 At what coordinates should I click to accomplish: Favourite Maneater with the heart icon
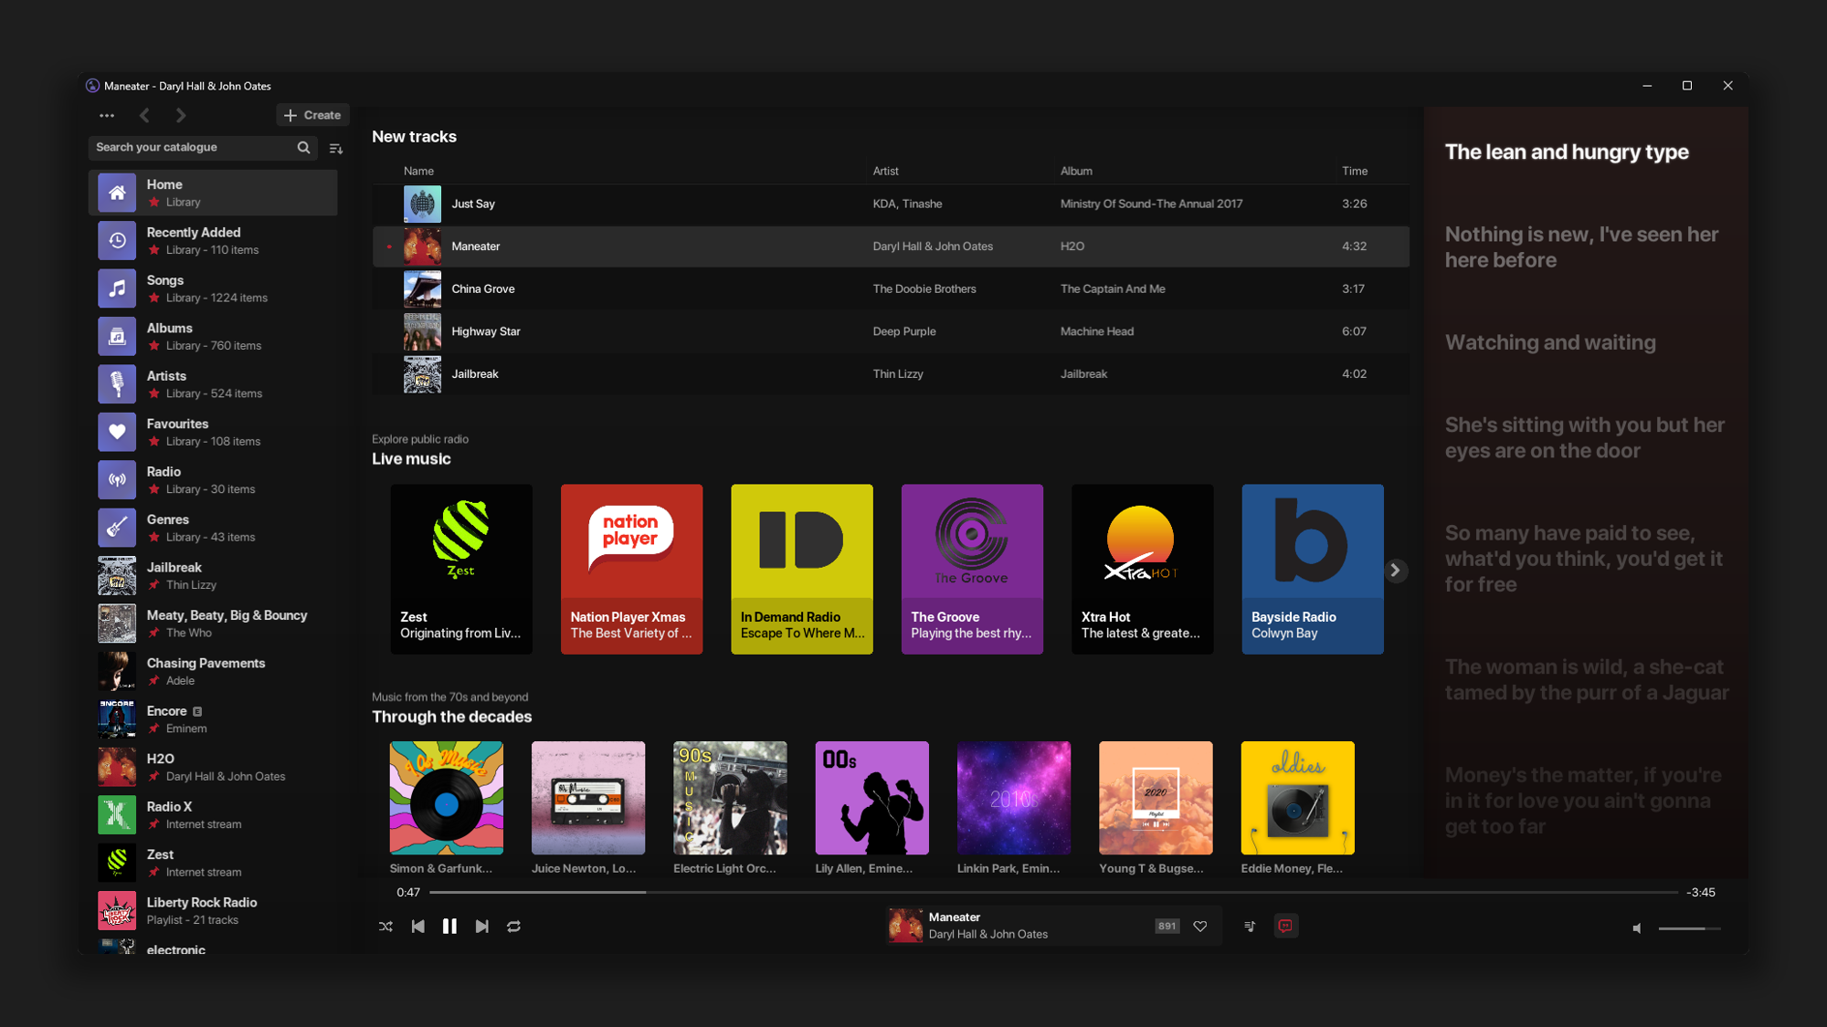[x=1200, y=926]
